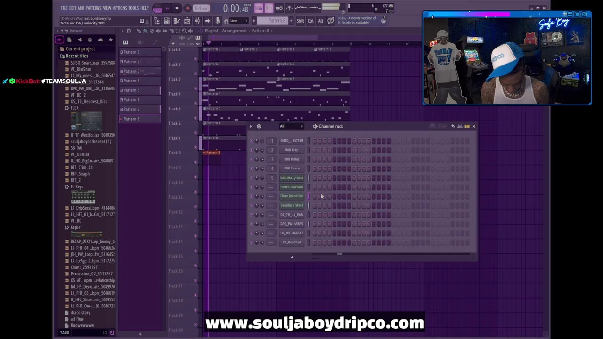This screenshot has height=339, width=603.
Task: Click the channel rack bar graph icon
Action: (x=460, y=126)
